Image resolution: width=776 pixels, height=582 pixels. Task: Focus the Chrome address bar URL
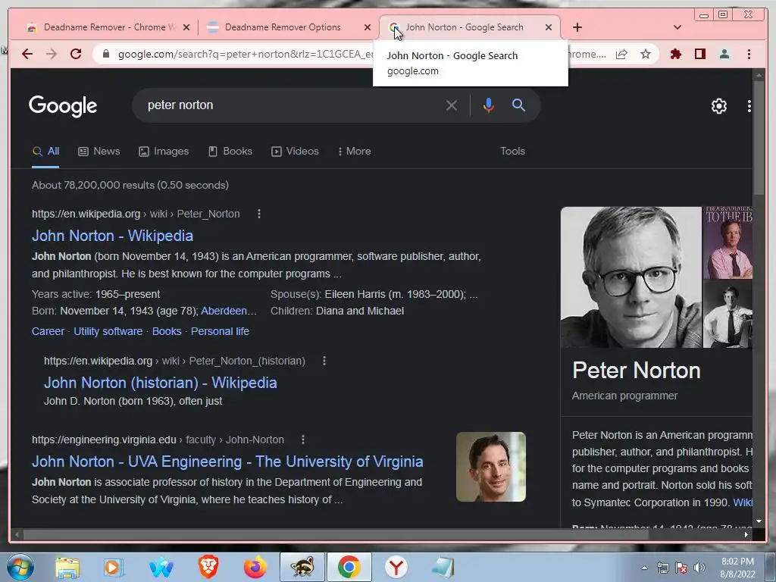(x=245, y=54)
